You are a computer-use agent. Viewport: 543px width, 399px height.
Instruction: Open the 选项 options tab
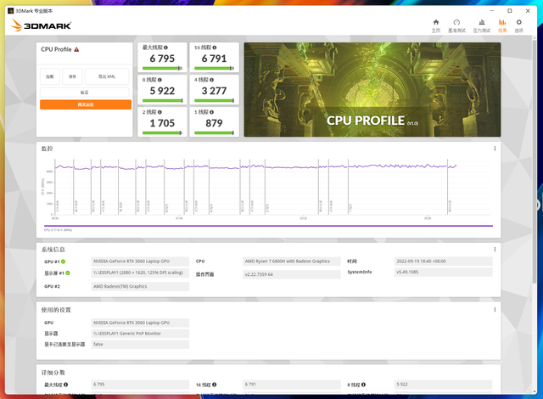click(518, 26)
